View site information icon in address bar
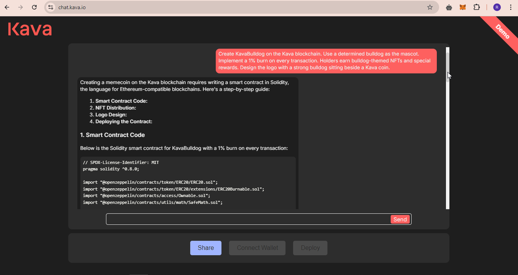Viewport: 518px width, 275px height. point(51,7)
